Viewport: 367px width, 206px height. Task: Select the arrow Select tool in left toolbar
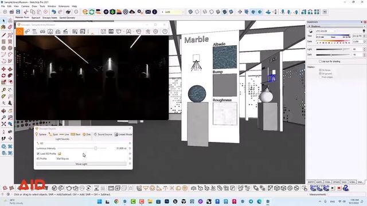tap(3, 21)
